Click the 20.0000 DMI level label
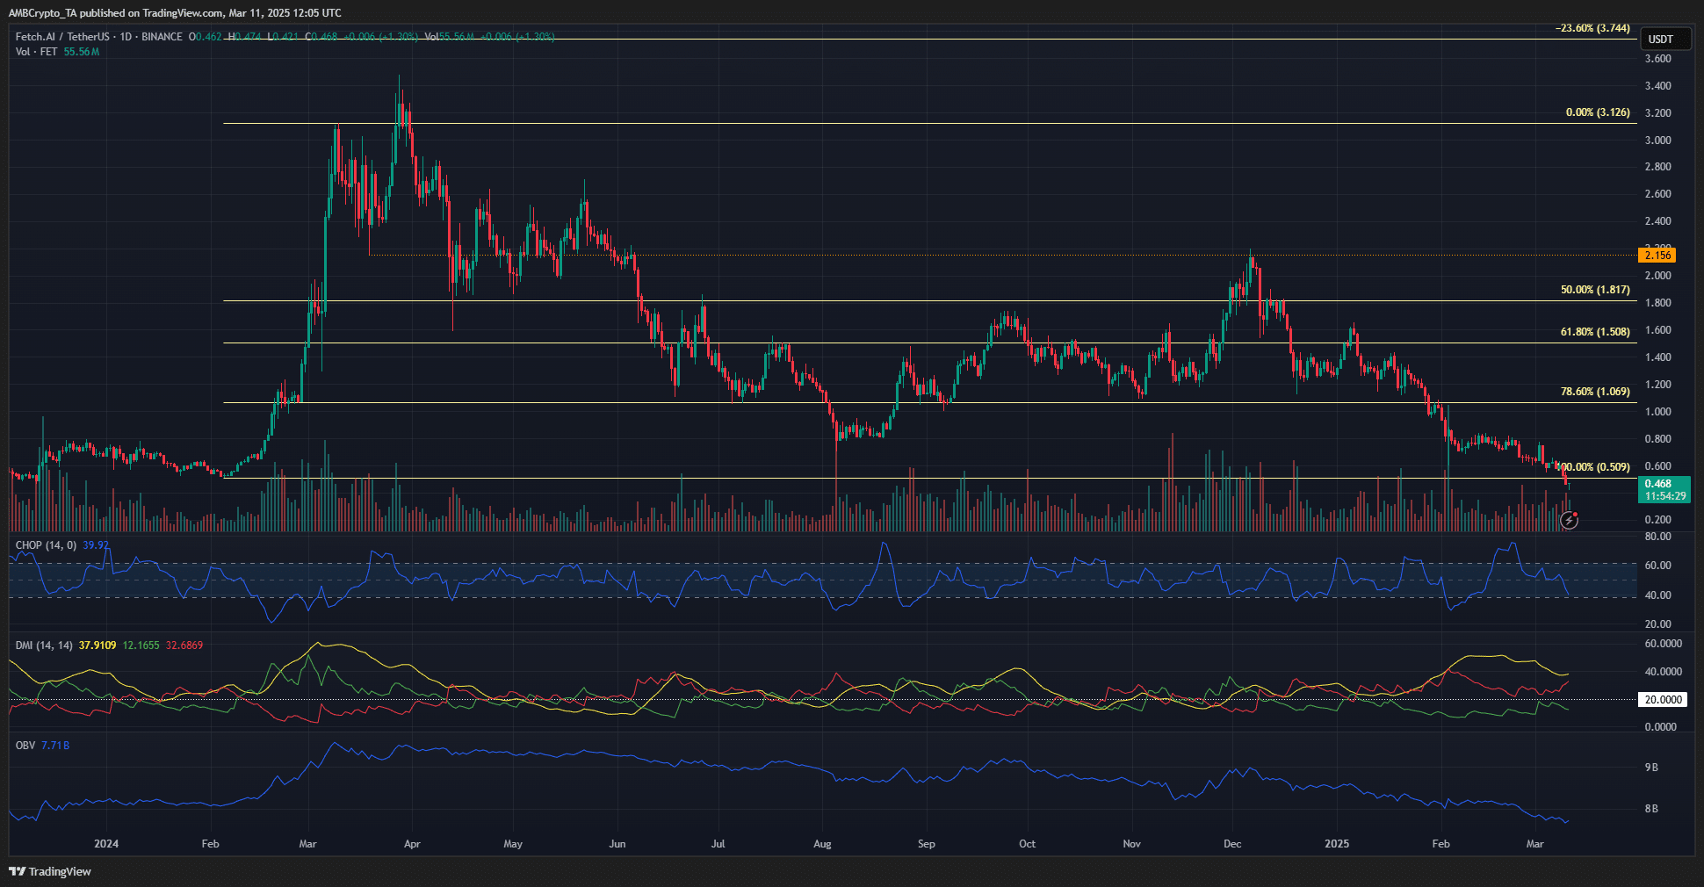The height and width of the screenshot is (887, 1704). 1663,700
